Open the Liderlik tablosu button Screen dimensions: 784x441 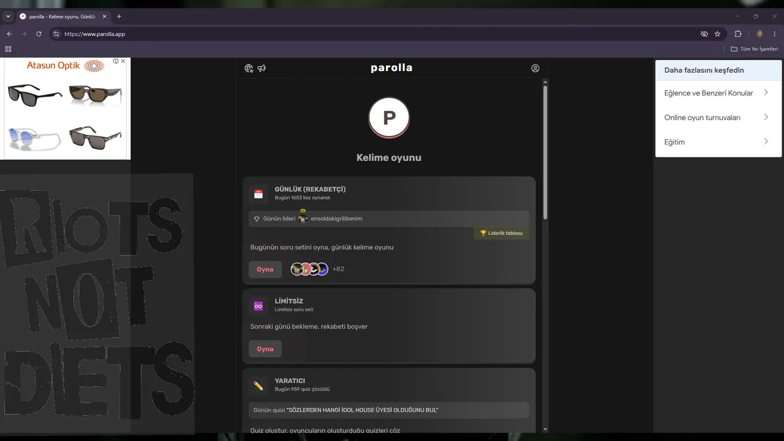[x=502, y=233]
